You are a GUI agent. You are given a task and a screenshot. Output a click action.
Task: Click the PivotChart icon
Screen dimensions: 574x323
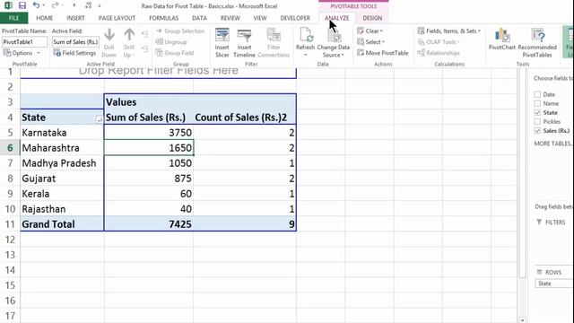click(502, 36)
